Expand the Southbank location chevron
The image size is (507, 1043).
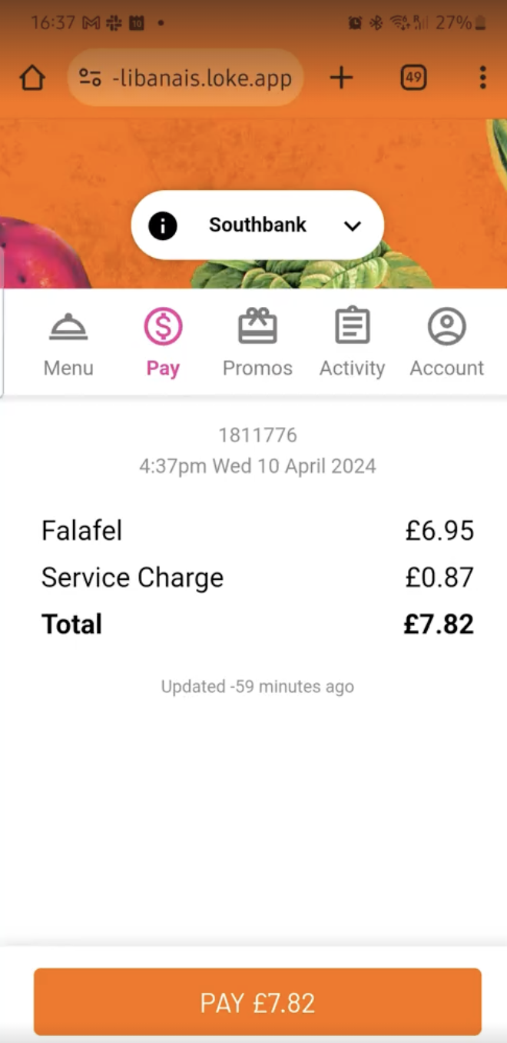[353, 226]
